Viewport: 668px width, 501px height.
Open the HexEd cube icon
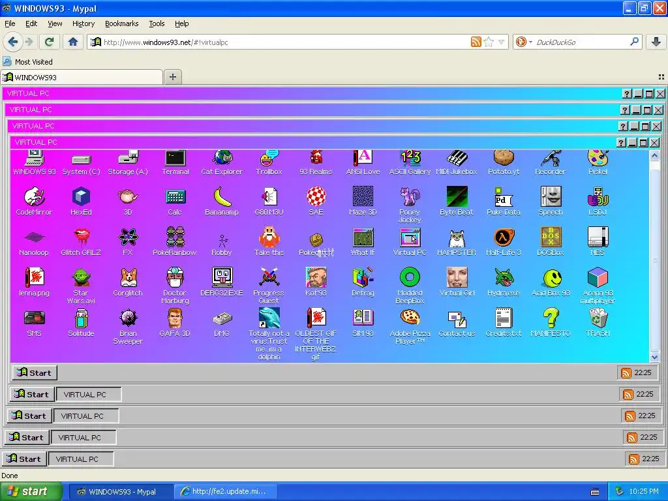tap(81, 201)
